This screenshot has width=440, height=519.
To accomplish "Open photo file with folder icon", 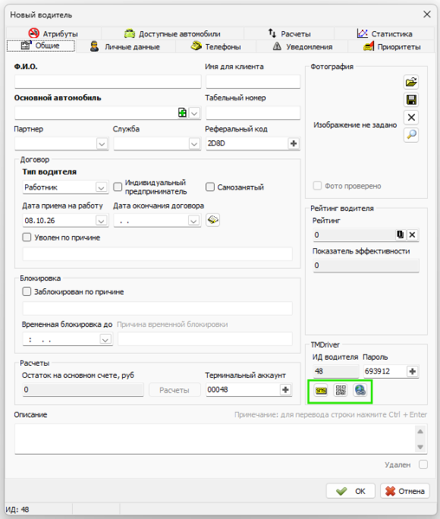I will pyautogui.click(x=411, y=82).
